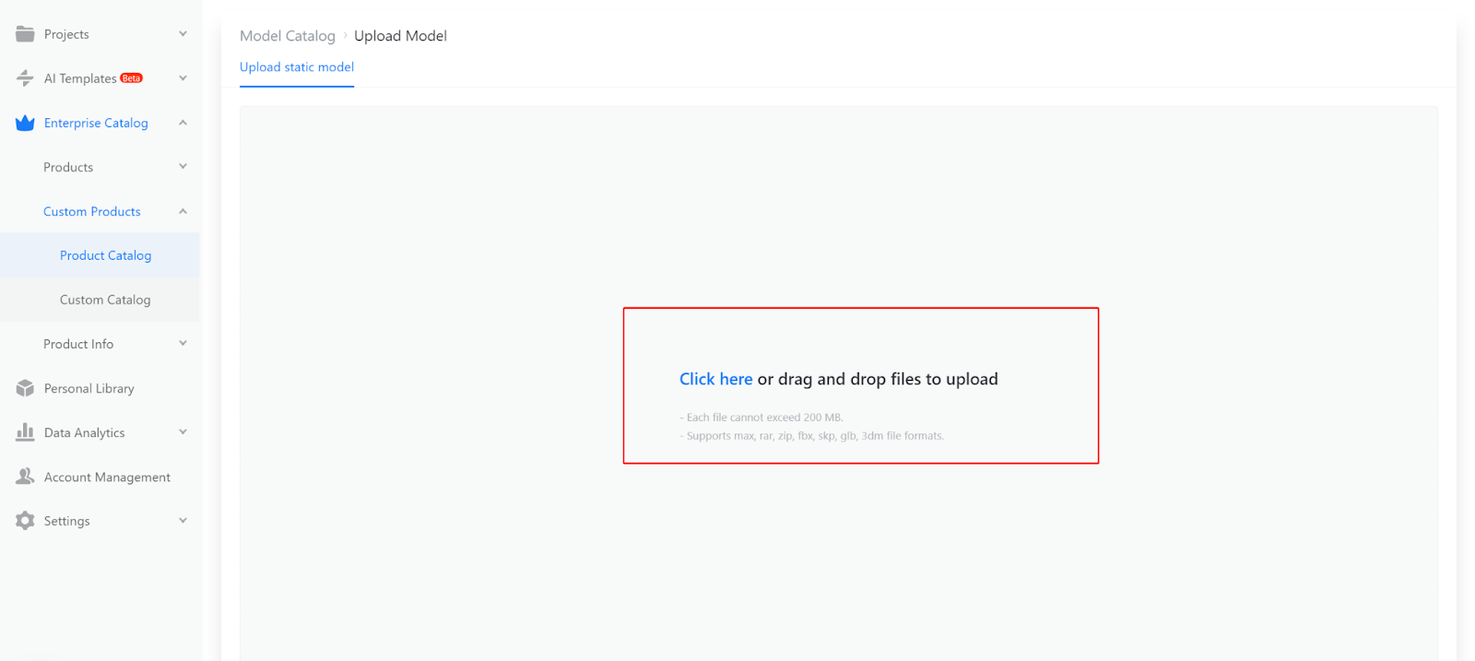This screenshot has height=661, width=1475.
Task: Expand the Product Info chevron
Action: [183, 344]
